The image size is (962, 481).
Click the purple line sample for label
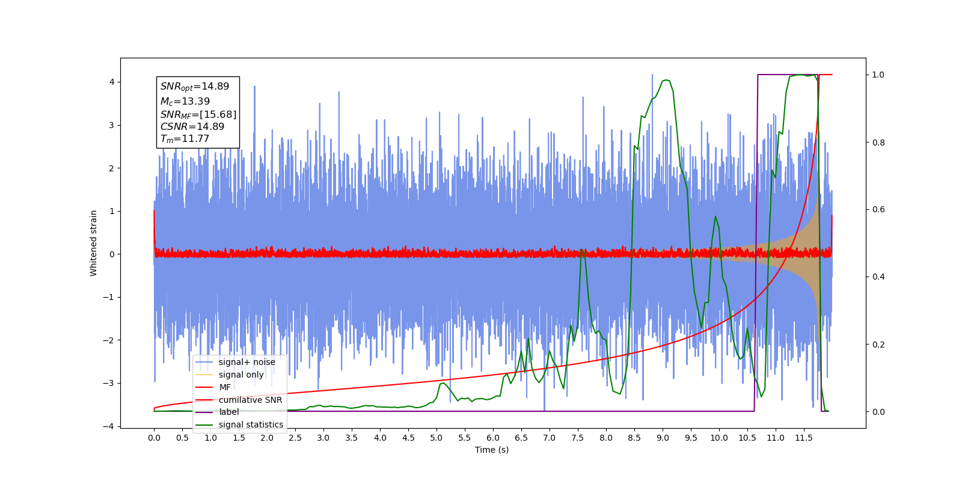coord(204,412)
